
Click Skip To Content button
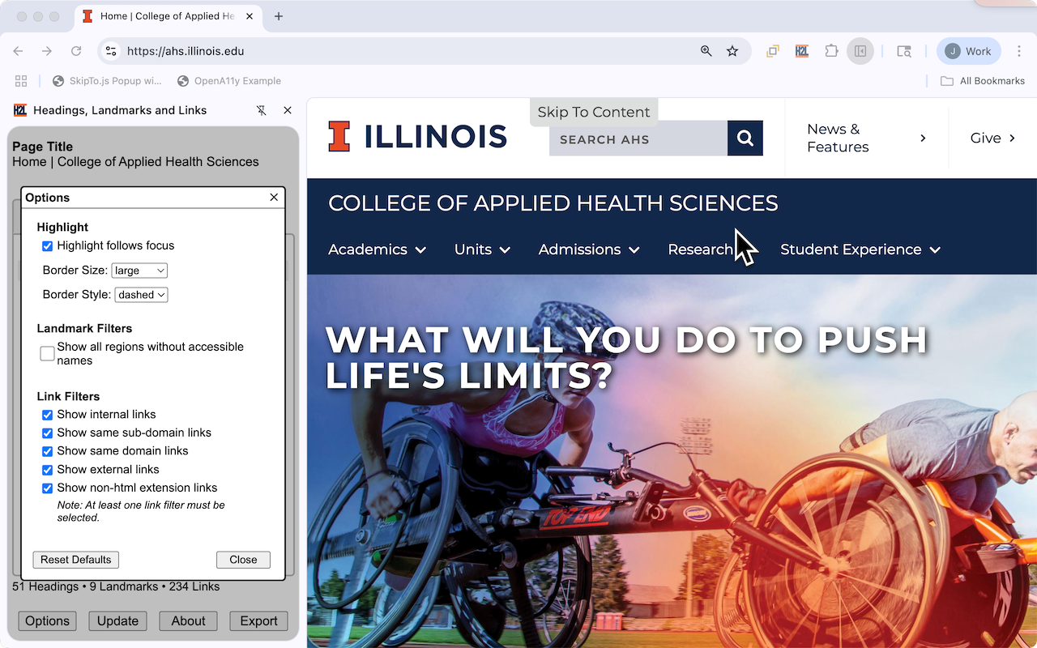point(594,112)
